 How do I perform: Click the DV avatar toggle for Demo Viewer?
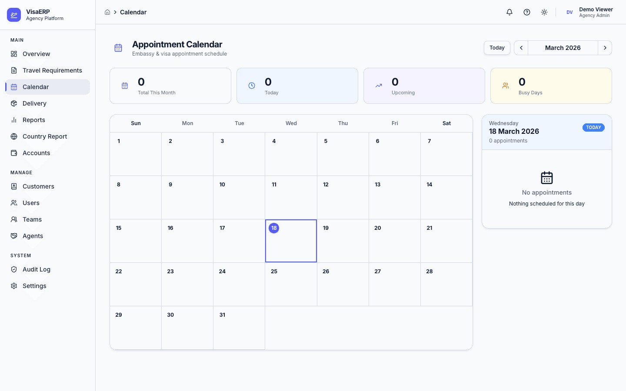click(569, 12)
